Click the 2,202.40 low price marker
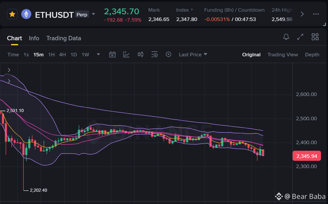328x204 pixels. (39, 190)
